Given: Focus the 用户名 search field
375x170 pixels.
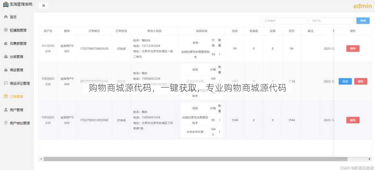Looking at the screenshot, I should (331, 21).
